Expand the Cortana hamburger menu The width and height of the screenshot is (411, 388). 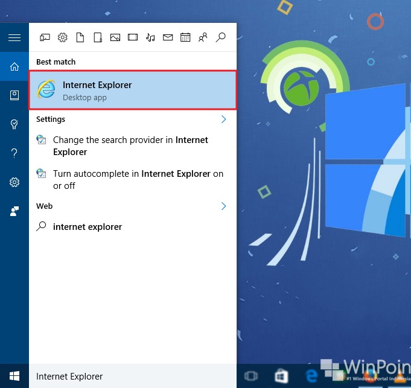[x=14, y=37]
